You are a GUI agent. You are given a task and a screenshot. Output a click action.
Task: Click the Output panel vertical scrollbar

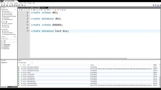point(160,81)
